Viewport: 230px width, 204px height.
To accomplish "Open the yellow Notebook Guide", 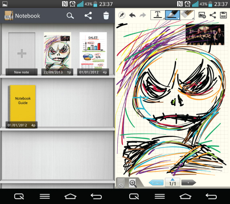I will pos(22,106).
